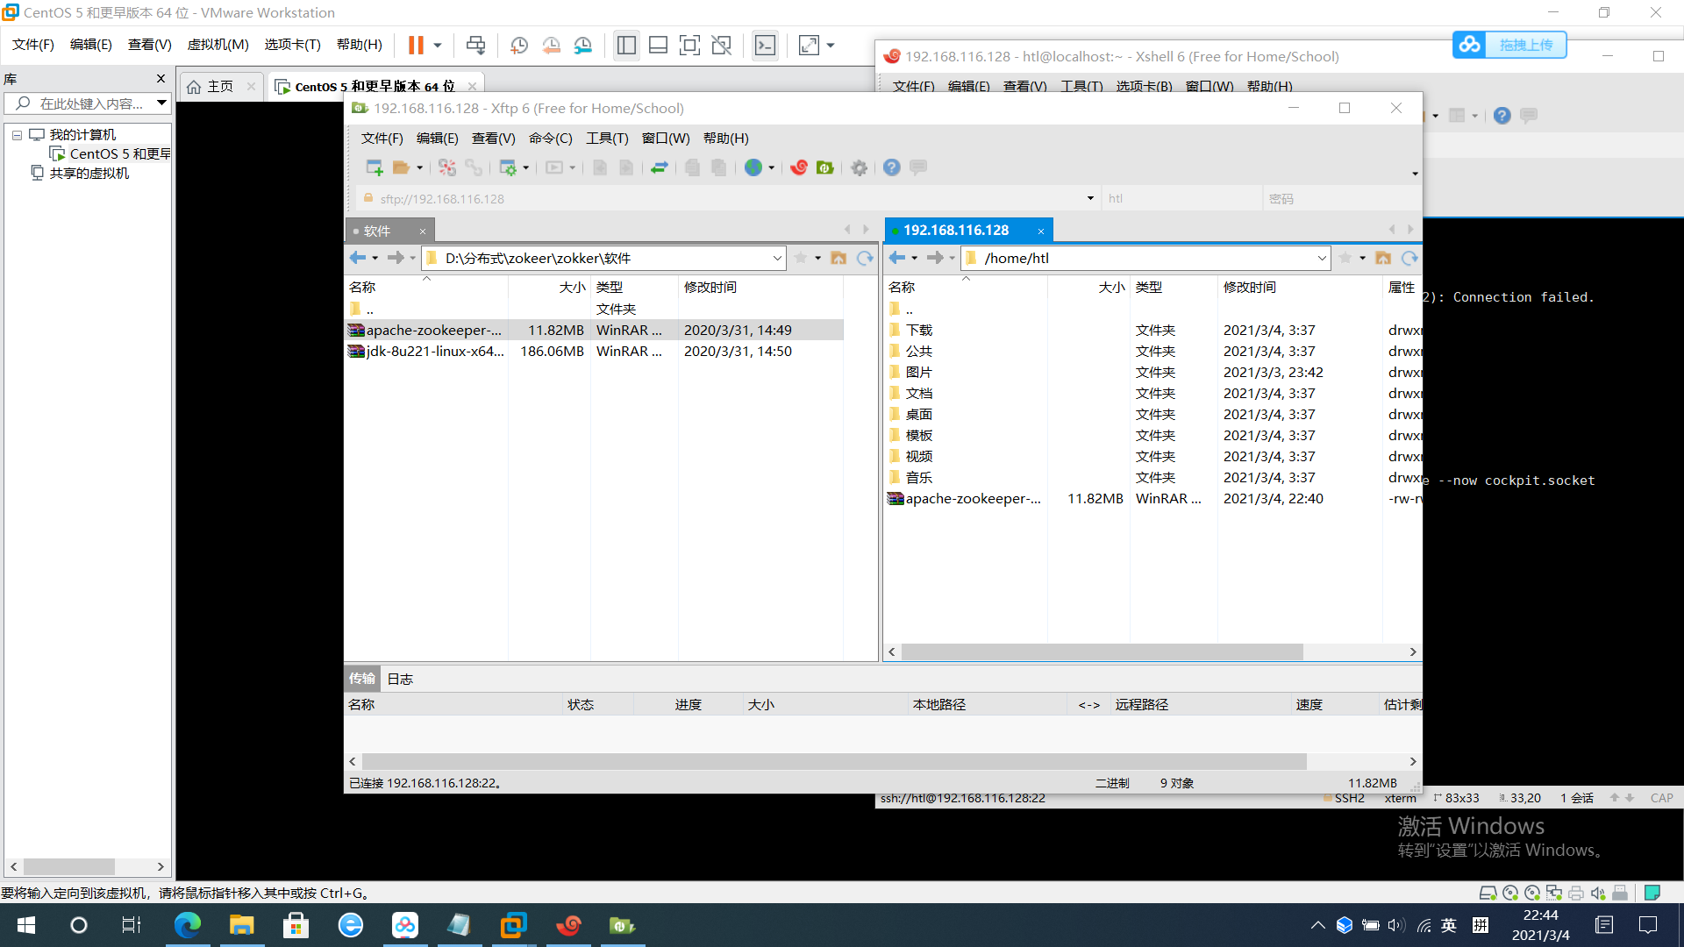1684x947 pixels.
Task: Open the 命令(C) menu in Xftp
Action: point(550,138)
